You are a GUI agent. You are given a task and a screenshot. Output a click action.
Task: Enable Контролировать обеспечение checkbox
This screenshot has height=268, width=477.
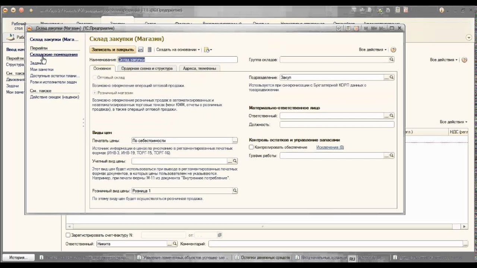[251, 147]
